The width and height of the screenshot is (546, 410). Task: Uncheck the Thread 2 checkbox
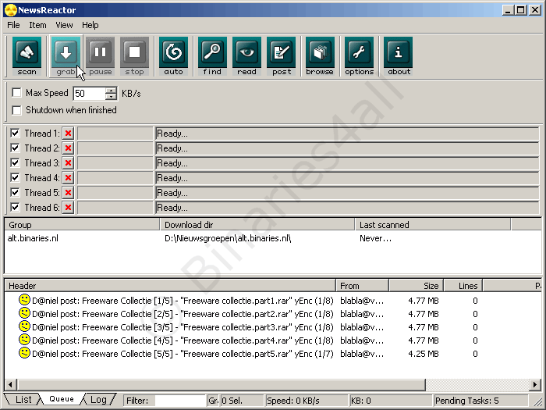(x=15, y=148)
